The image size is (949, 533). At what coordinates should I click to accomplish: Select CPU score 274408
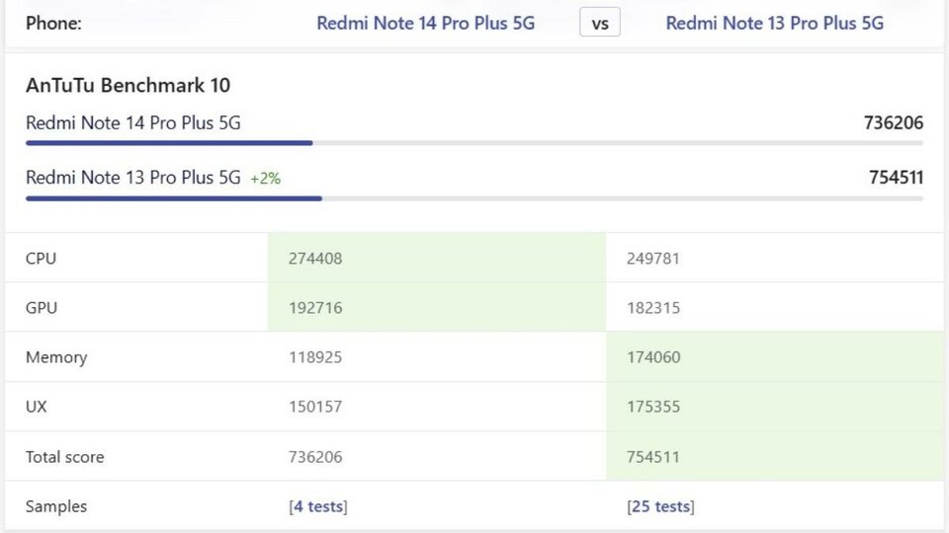[315, 259]
